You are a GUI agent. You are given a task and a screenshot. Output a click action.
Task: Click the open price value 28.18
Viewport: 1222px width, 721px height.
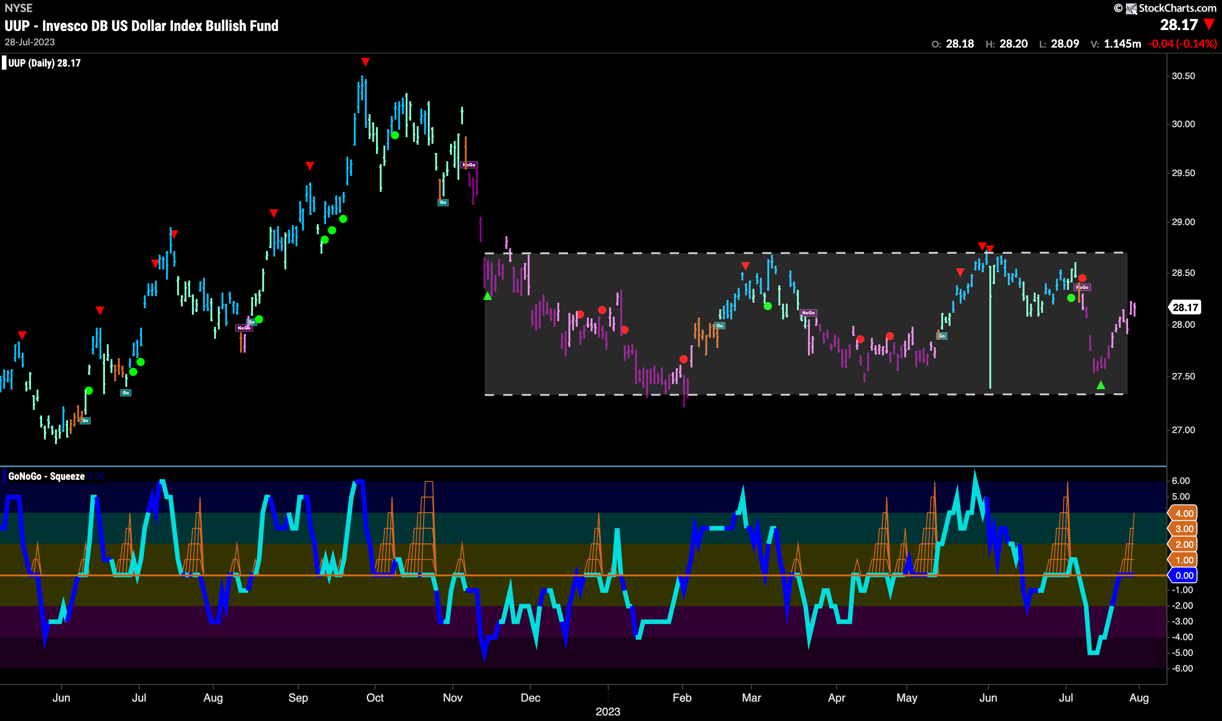[x=960, y=44]
